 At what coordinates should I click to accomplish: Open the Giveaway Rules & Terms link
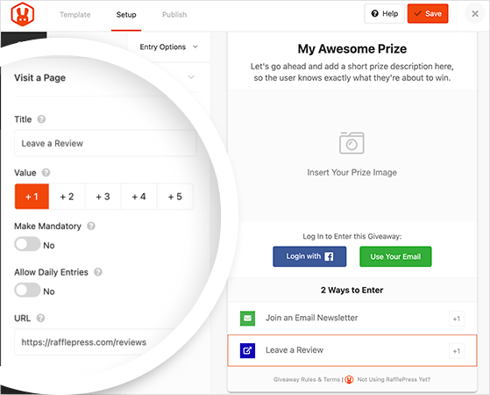click(x=307, y=379)
